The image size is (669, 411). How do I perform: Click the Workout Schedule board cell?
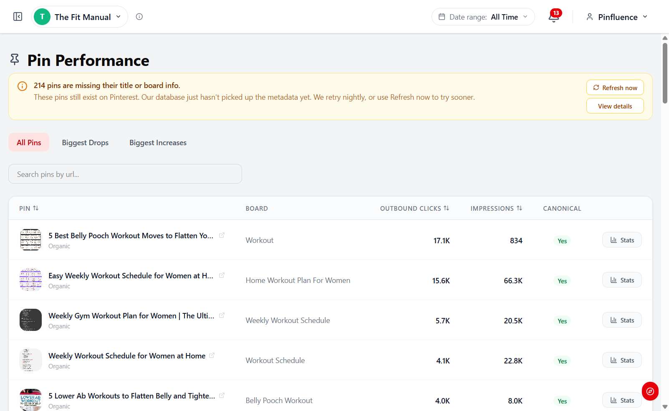275,361
